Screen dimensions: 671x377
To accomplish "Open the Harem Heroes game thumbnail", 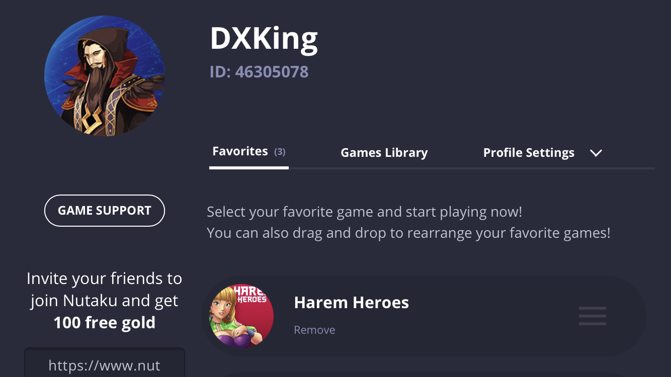I will point(241,317).
